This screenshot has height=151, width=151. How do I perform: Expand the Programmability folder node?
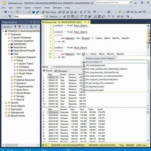pos(12,87)
